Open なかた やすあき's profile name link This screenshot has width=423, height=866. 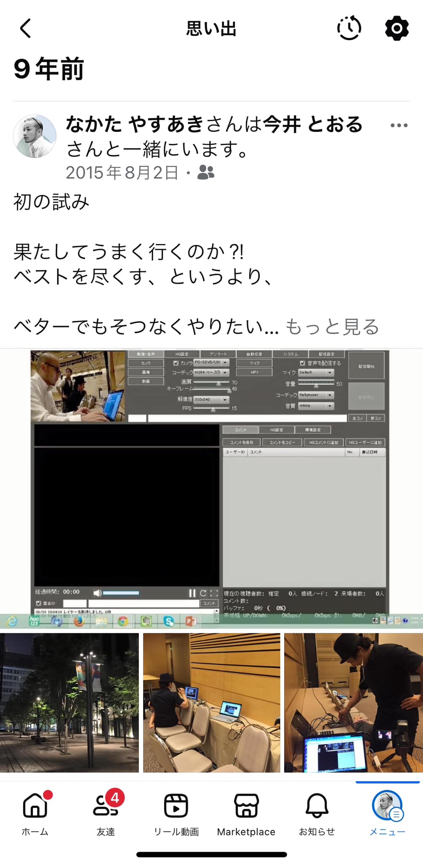click(x=135, y=124)
